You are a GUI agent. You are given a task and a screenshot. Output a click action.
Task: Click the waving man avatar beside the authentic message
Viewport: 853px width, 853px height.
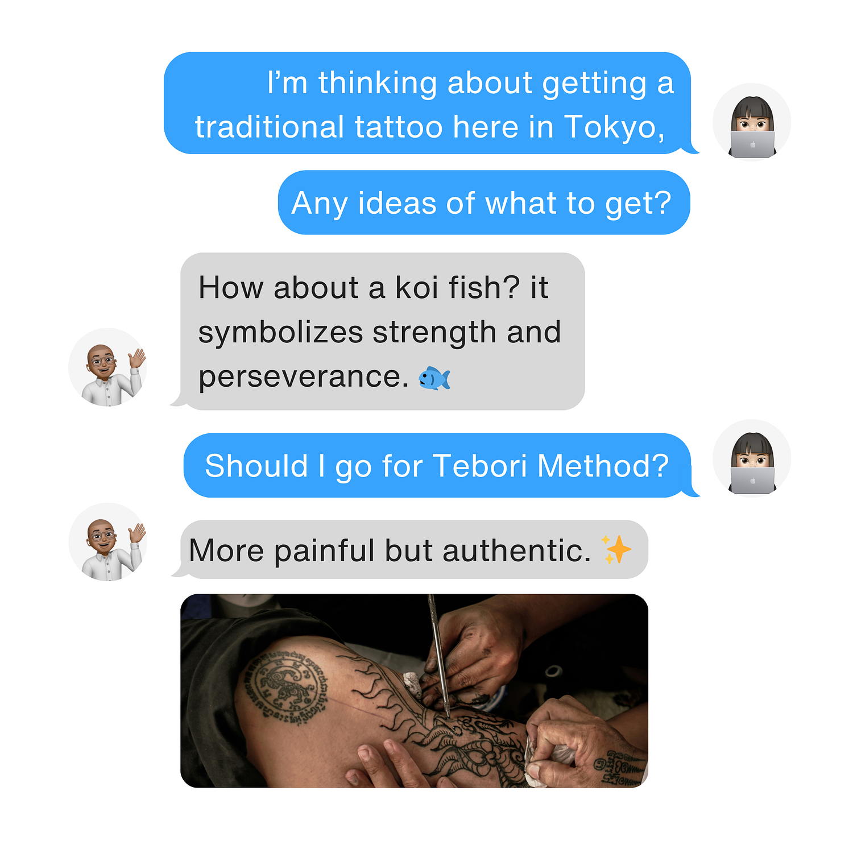(108, 542)
